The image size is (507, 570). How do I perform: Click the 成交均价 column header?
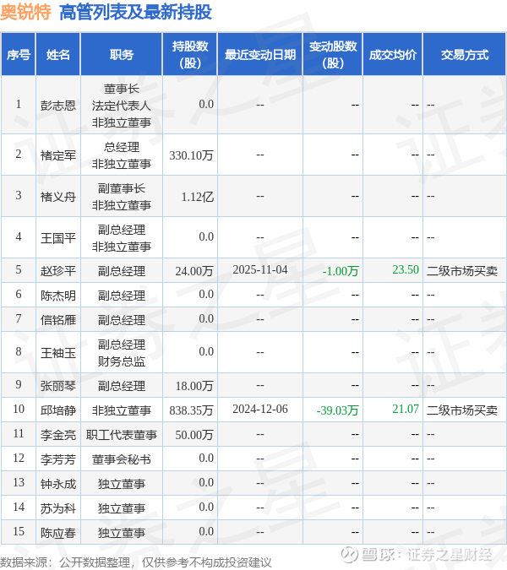click(392, 55)
